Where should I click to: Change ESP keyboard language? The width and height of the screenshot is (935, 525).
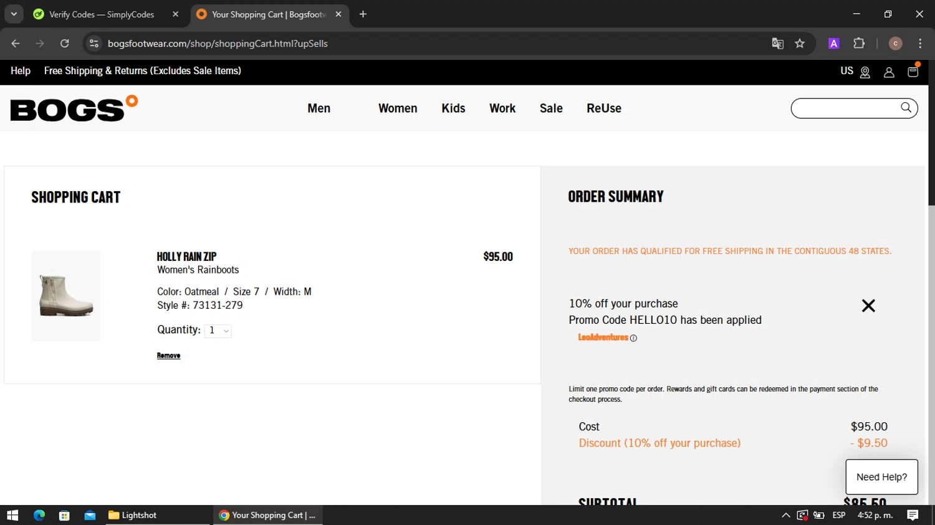click(x=839, y=515)
